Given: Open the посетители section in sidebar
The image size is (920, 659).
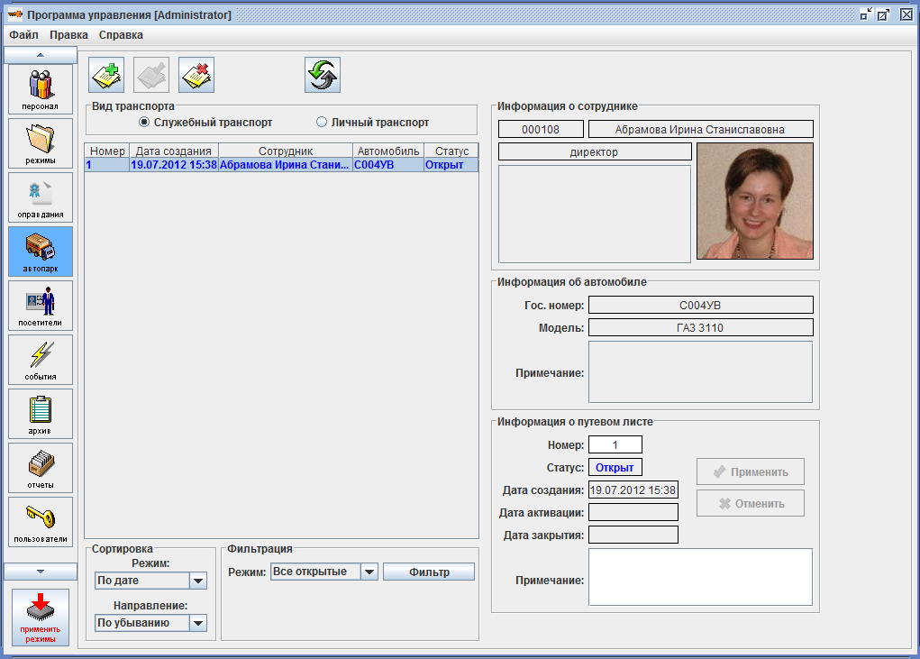Looking at the screenshot, I should (41, 306).
